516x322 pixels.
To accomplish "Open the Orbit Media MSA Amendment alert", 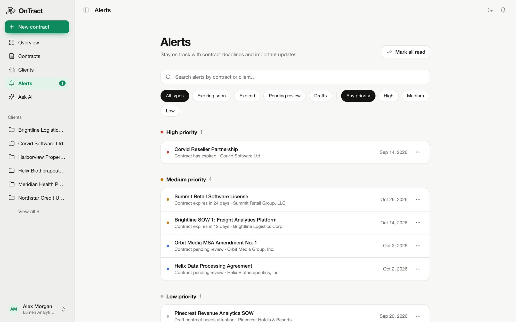I will 295,246.
